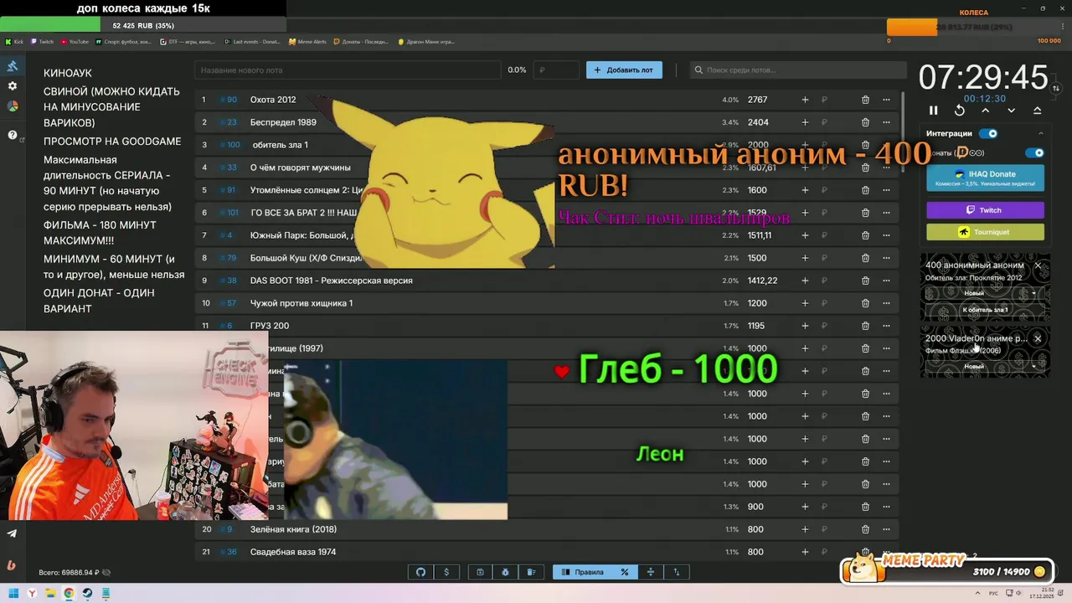Decrease timer with the down arrow
The image size is (1072, 603).
pos(1012,111)
